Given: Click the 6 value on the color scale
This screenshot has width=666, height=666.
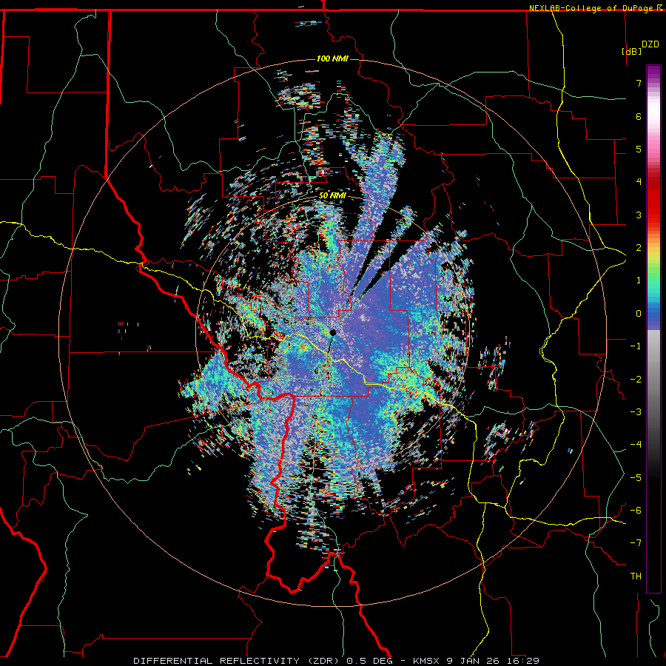Looking at the screenshot, I should click(639, 116).
